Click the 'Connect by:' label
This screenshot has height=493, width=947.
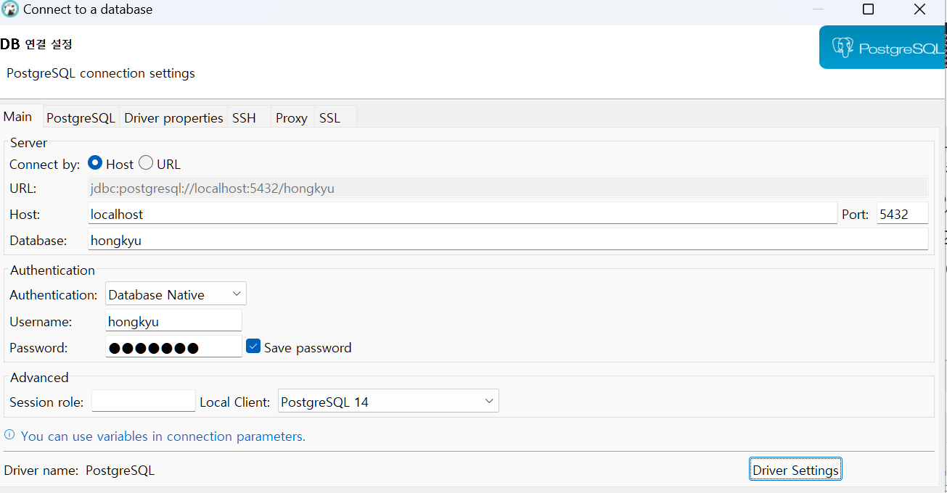[45, 165]
